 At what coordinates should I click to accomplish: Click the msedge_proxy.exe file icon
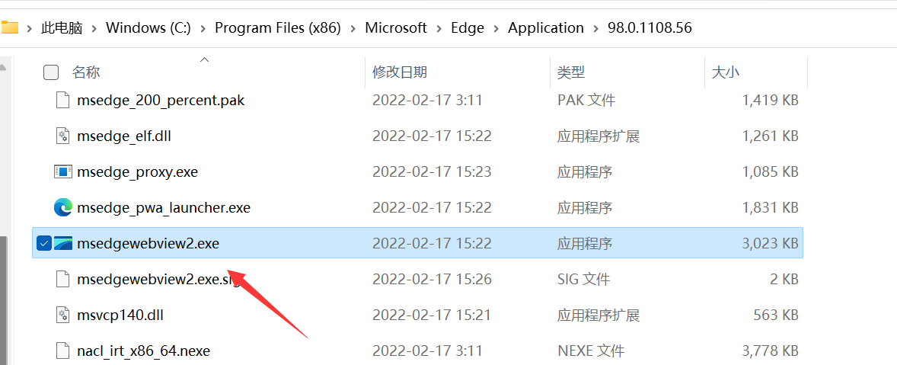(x=62, y=171)
